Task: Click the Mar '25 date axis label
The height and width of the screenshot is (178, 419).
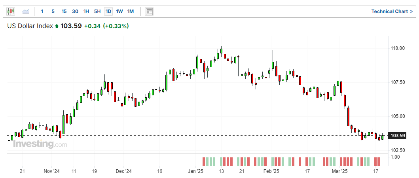Action: [340, 171]
